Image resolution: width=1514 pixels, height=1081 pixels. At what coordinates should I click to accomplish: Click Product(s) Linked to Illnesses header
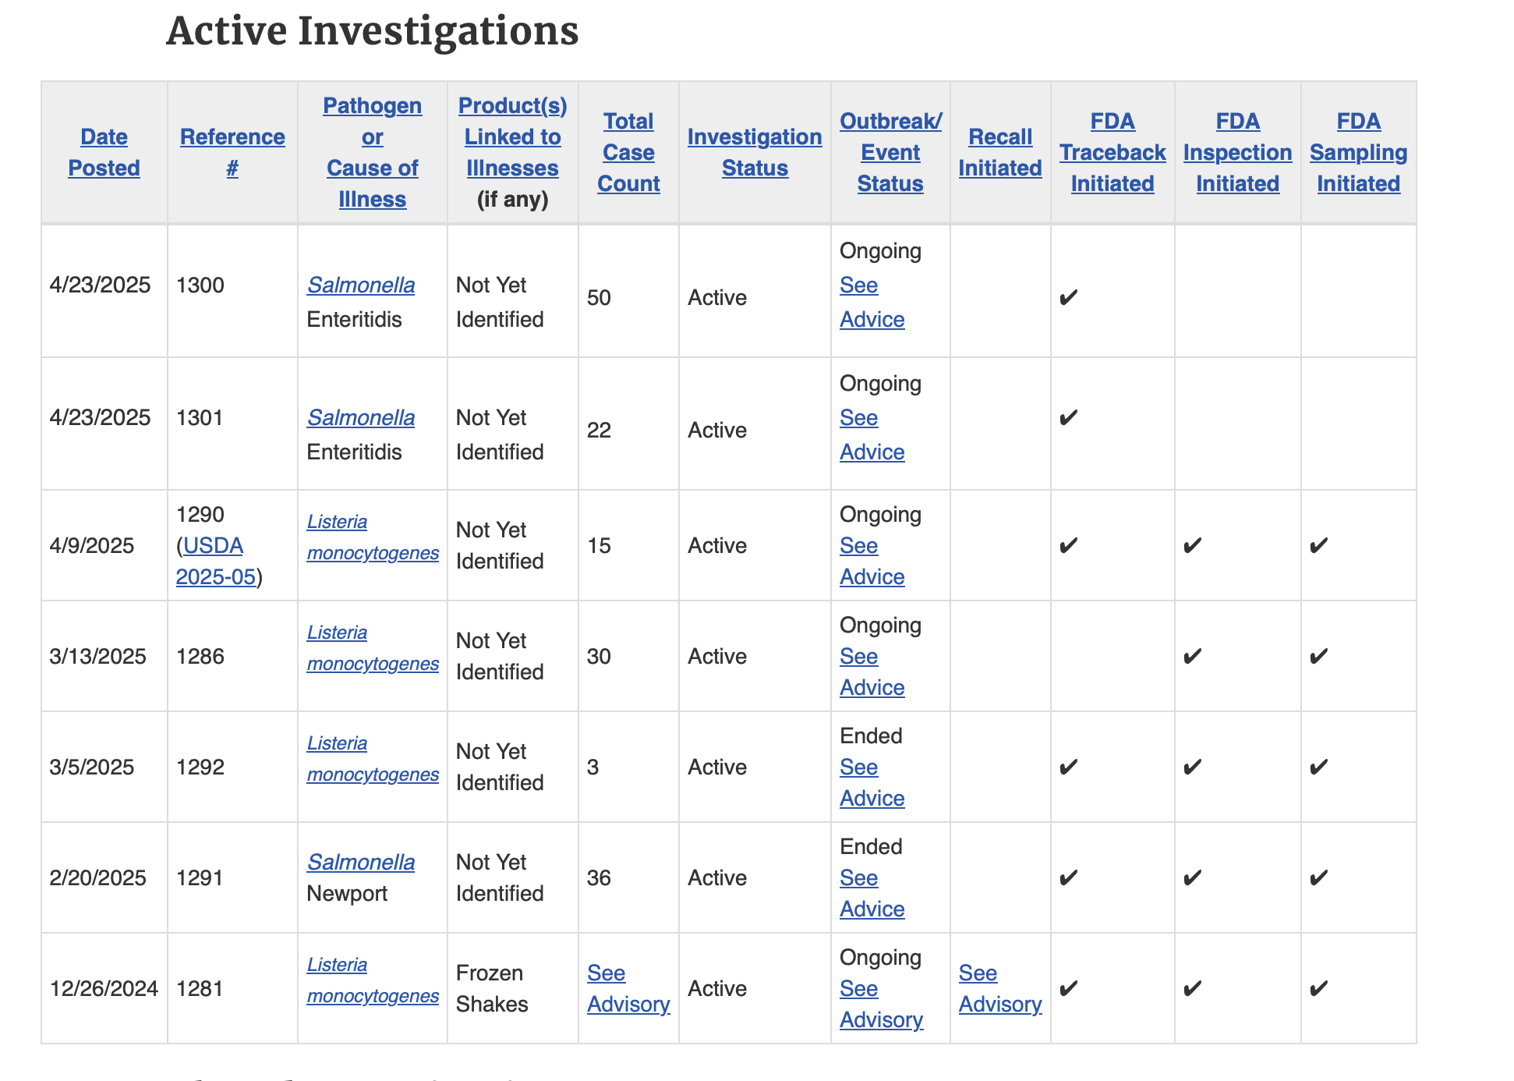(512, 136)
